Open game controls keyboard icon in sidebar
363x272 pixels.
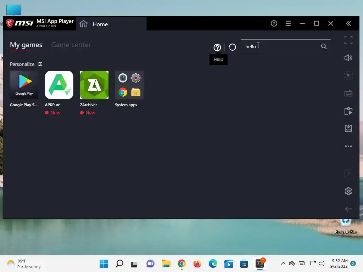pyautogui.click(x=348, y=93)
